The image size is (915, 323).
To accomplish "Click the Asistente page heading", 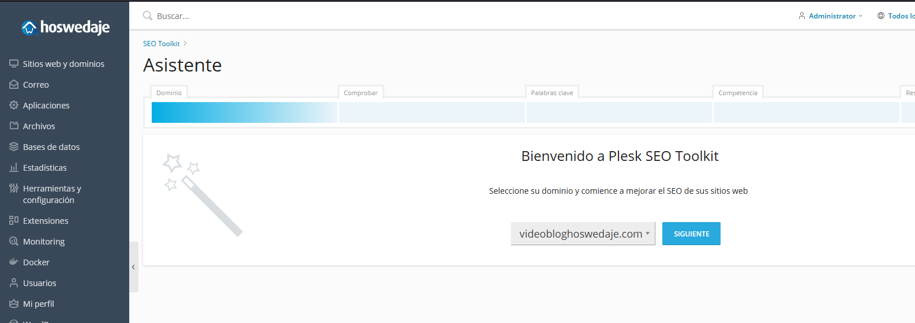I will click(182, 65).
